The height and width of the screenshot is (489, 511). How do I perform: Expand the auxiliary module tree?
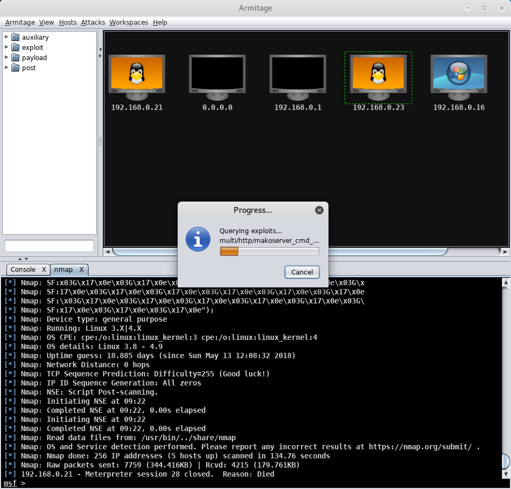[x=6, y=37]
